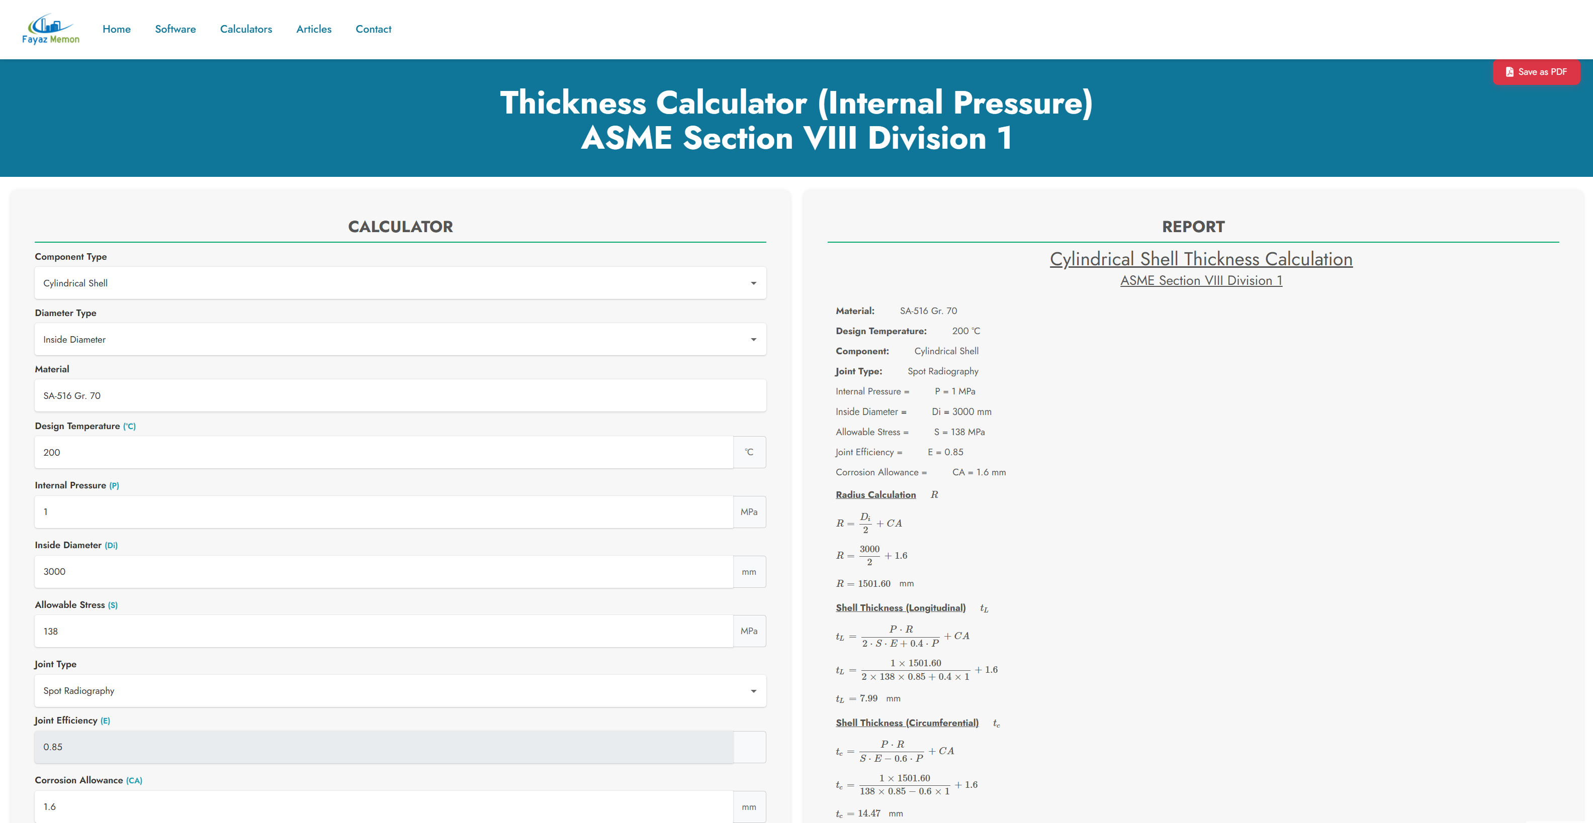This screenshot has width=1593, height=823.
Task: Expand the Inside Diameter selector arrow
Action: click(x=753, y=339)
